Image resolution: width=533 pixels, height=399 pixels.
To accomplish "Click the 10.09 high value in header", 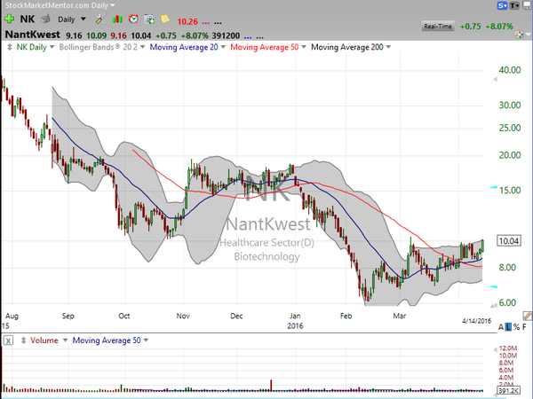I will 96,35.
